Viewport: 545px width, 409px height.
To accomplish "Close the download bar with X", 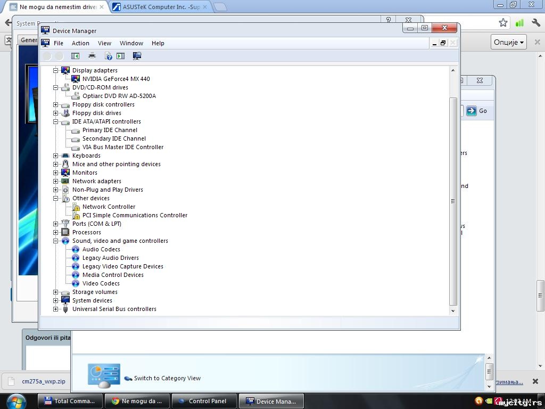I will [x=535, y=381].
